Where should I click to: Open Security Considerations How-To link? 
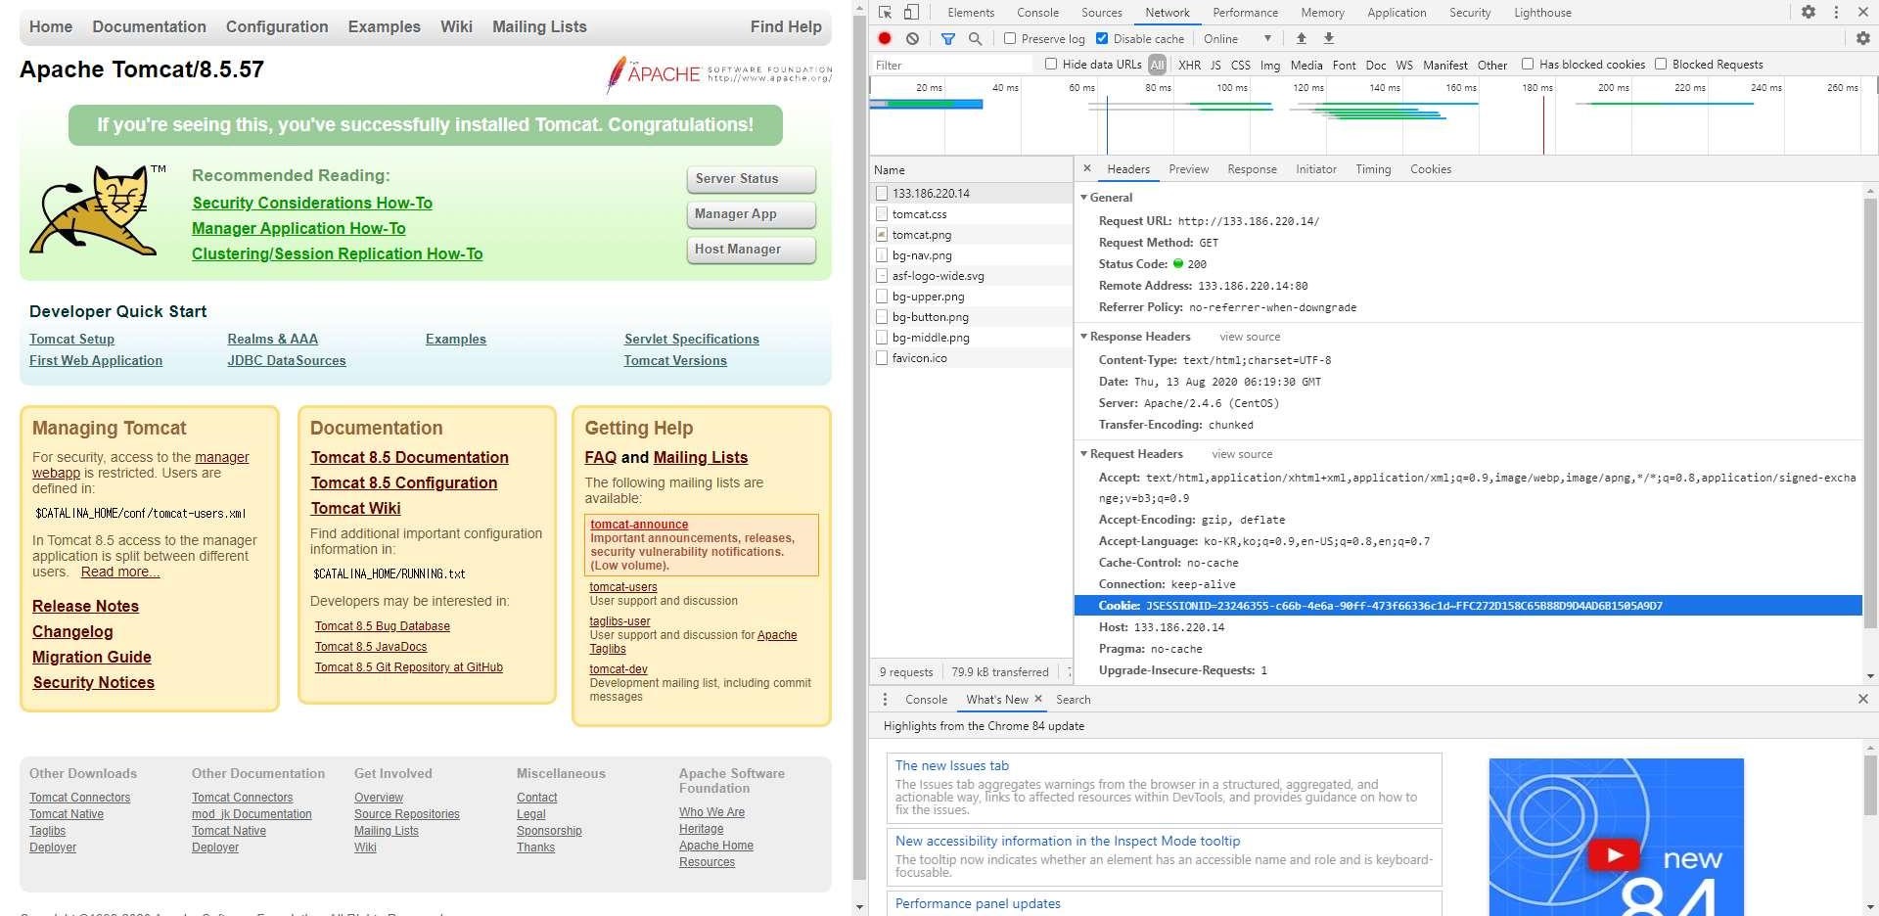click(x=312, y=203)
